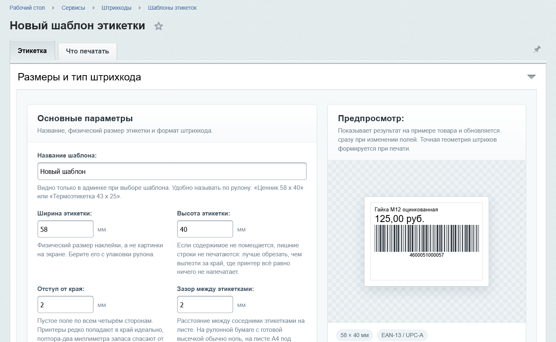Switch to the «Этикетка» tab
This screenshot has height=342, width=556.
pyautogui.click(x=32, y=51)
